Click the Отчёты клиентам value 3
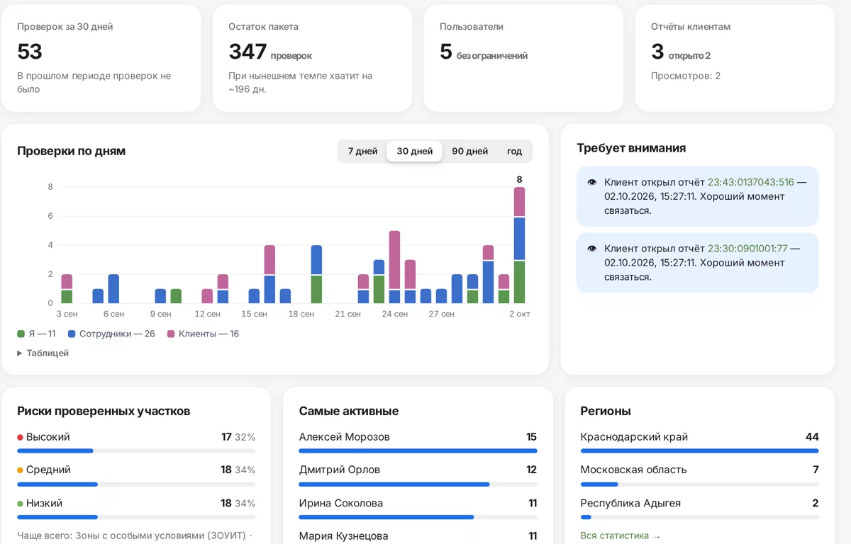 point(657,51)
